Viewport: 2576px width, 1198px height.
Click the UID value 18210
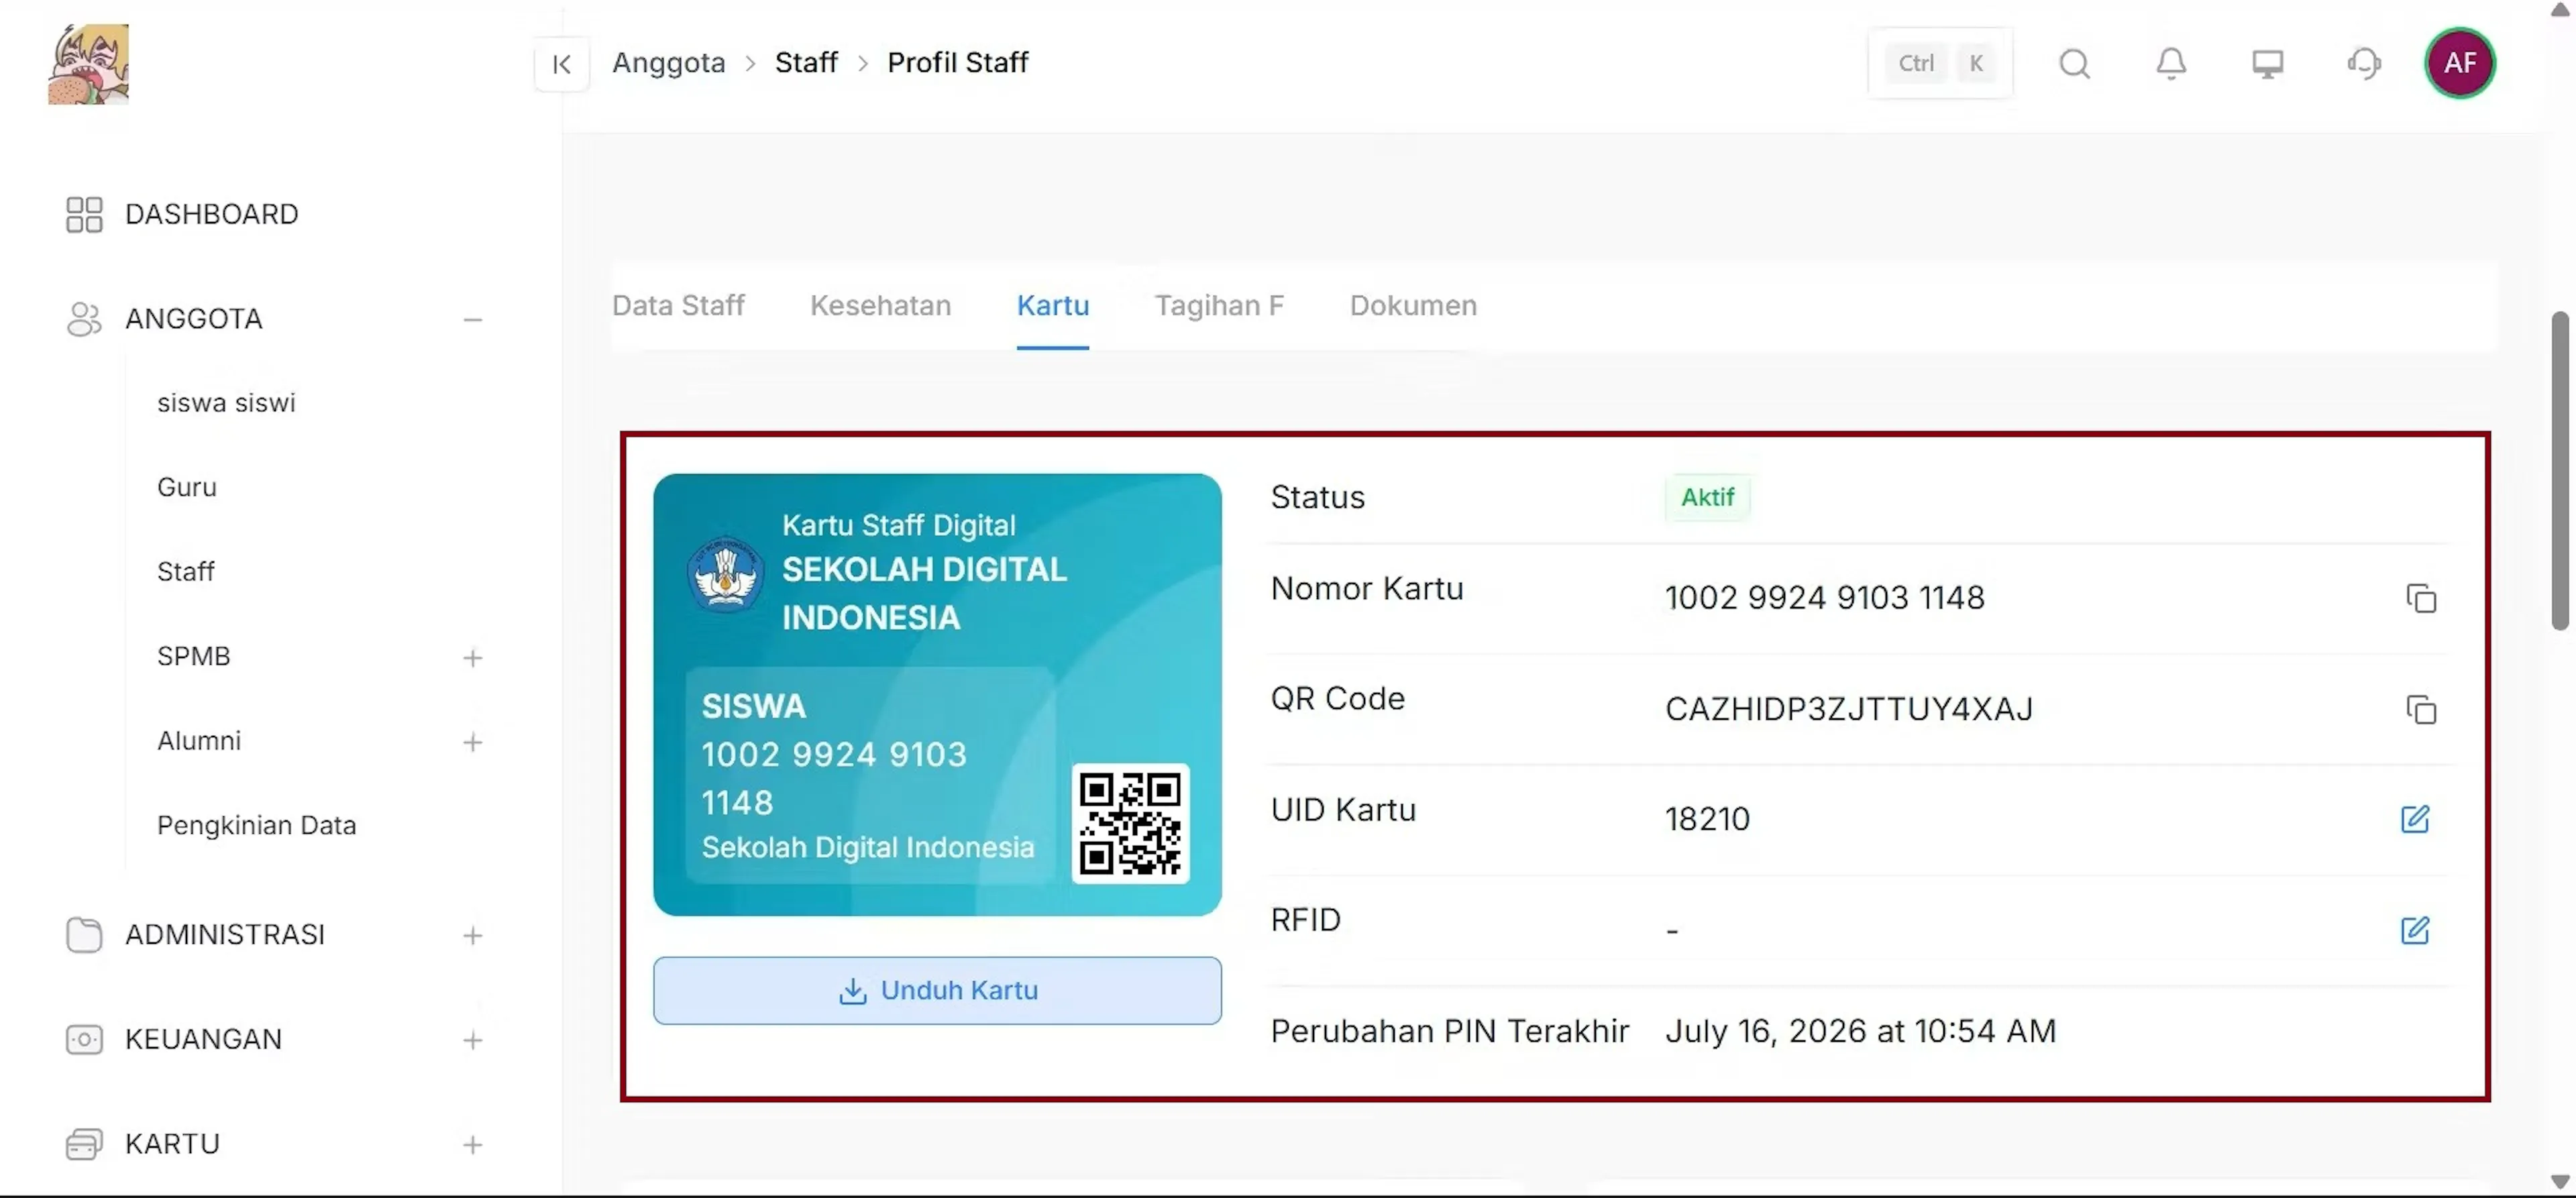(1707, 819)
